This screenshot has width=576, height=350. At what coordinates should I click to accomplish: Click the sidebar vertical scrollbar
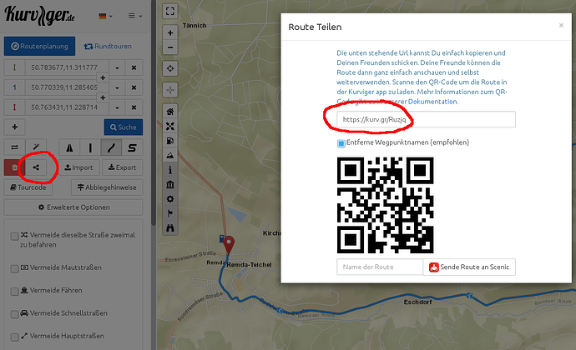coord(154,112)
